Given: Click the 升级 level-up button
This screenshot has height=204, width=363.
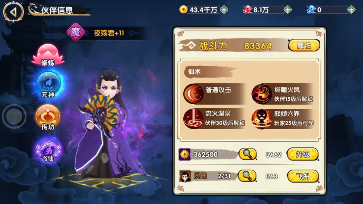Looking at the screenshot, I should pyautogui.click(x=303, y=155).
